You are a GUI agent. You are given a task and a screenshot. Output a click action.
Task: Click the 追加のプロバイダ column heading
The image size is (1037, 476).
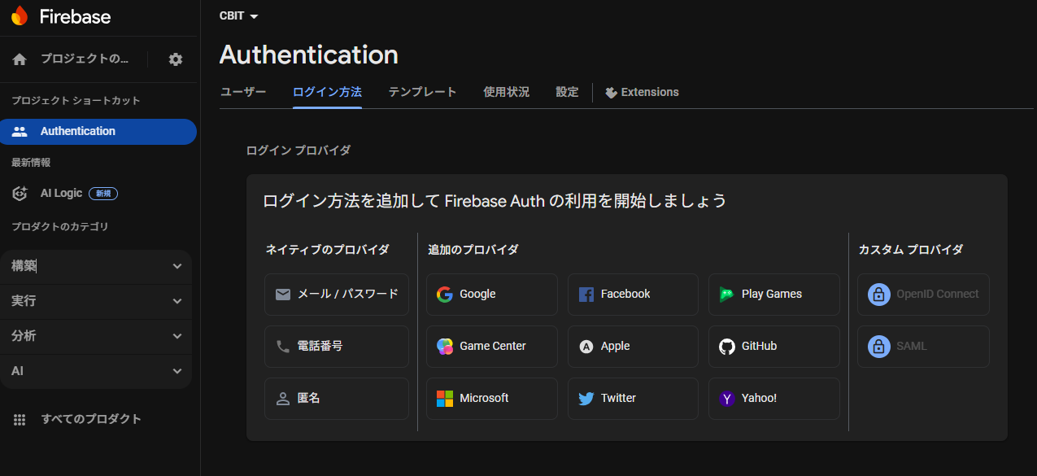coord(473,251)
